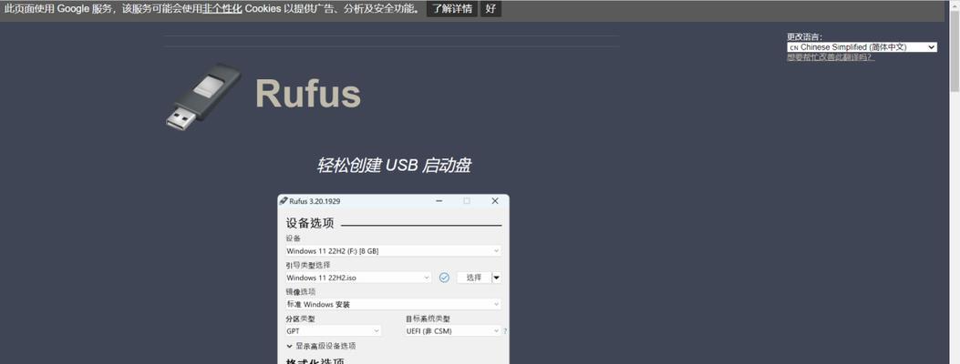960x364 pixels.
Task: Click the close X in Rufus screenshot
Action: (495, 201)
